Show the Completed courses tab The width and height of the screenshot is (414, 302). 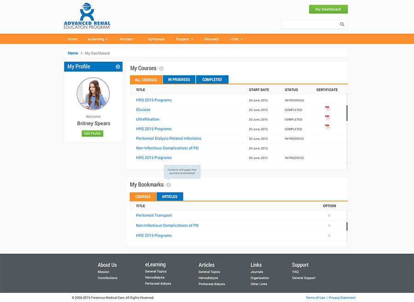212,80
